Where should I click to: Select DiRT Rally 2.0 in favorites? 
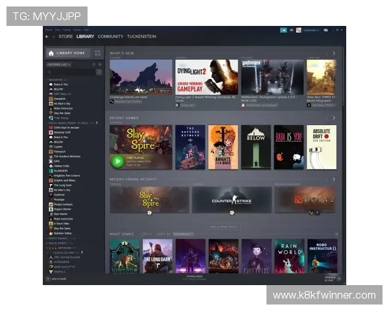click(62, 94)
